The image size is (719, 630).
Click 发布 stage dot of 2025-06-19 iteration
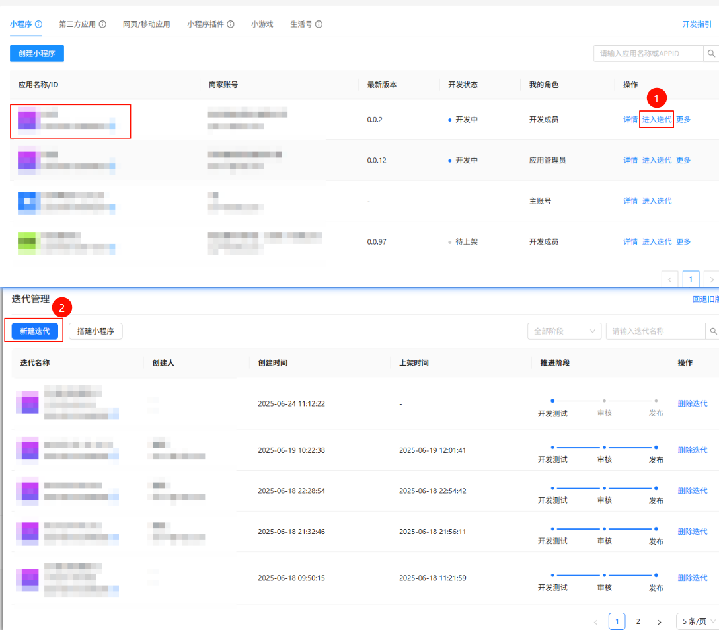tap(656, 448)
